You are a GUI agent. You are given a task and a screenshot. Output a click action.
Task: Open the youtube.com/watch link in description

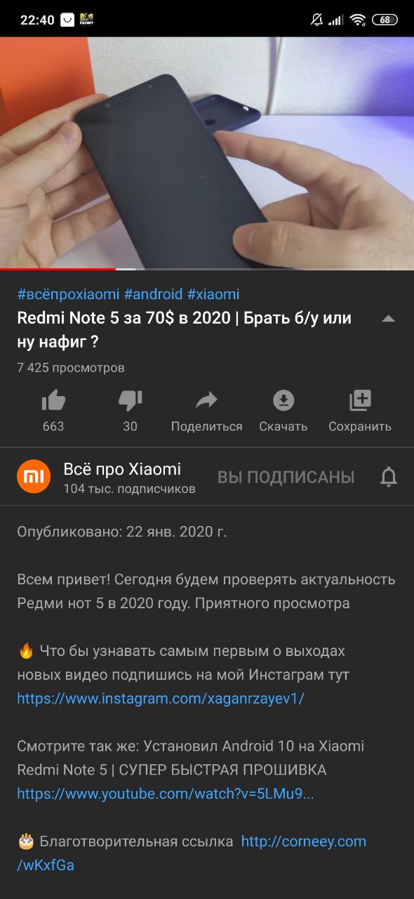pos(166,794)
